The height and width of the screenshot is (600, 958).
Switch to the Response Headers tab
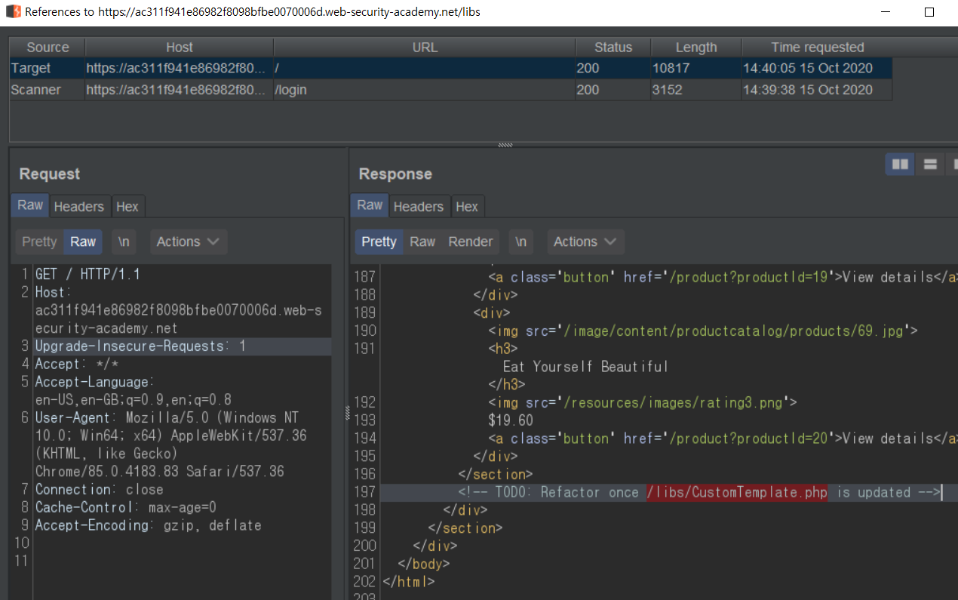coord(418,206)
